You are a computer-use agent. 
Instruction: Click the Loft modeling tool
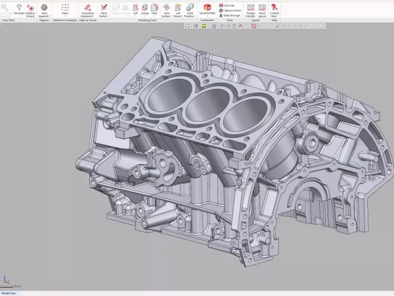(x=135, y=8)
